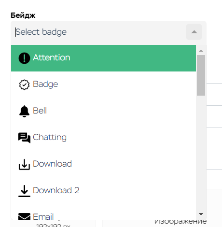The height and width of the screenshot is (227, 222).
Task: Click the Chatting speech bubbles icon
Action: (x=24, y=138)
